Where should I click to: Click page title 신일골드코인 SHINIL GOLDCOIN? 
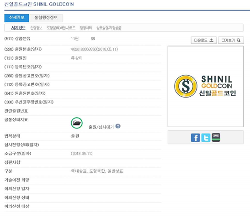click(x=39, y=4)
